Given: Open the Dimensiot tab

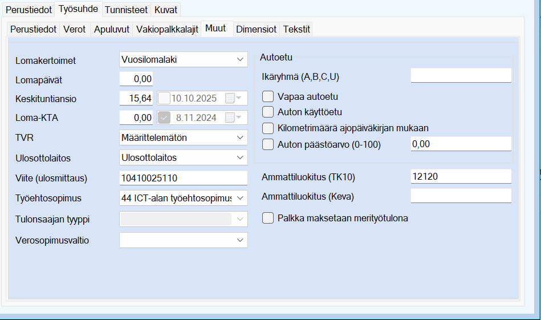Looking at the screenshot, I should [x=256, y=30].
